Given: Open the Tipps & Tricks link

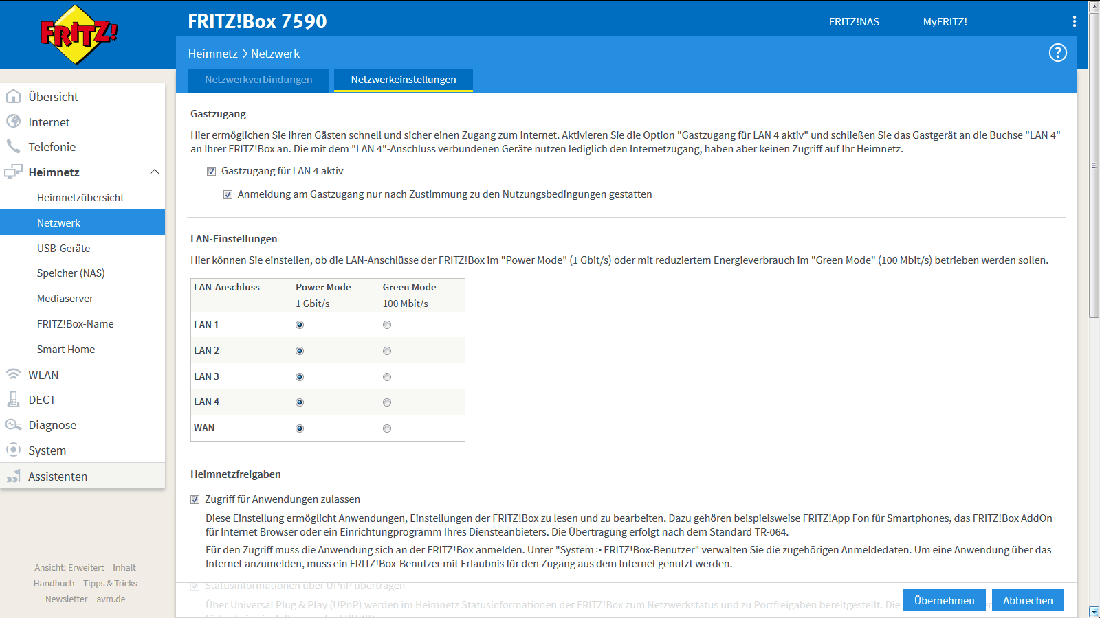Looking at the screenshot, I should [110, 584].
